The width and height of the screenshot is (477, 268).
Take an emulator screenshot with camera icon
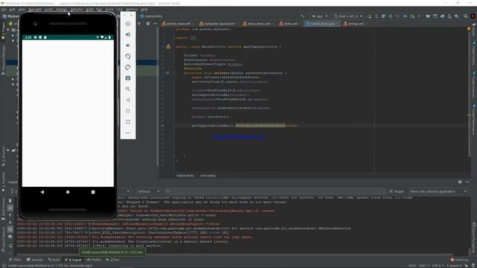(x=128, y=78)
